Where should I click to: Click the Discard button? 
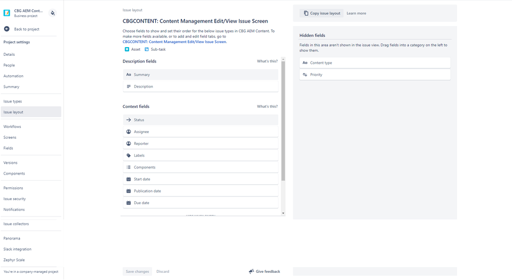[x=162, y=271]
